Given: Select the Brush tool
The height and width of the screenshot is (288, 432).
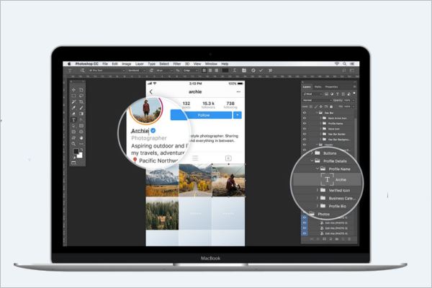Looking at the screenshot, I should (81, 108).
